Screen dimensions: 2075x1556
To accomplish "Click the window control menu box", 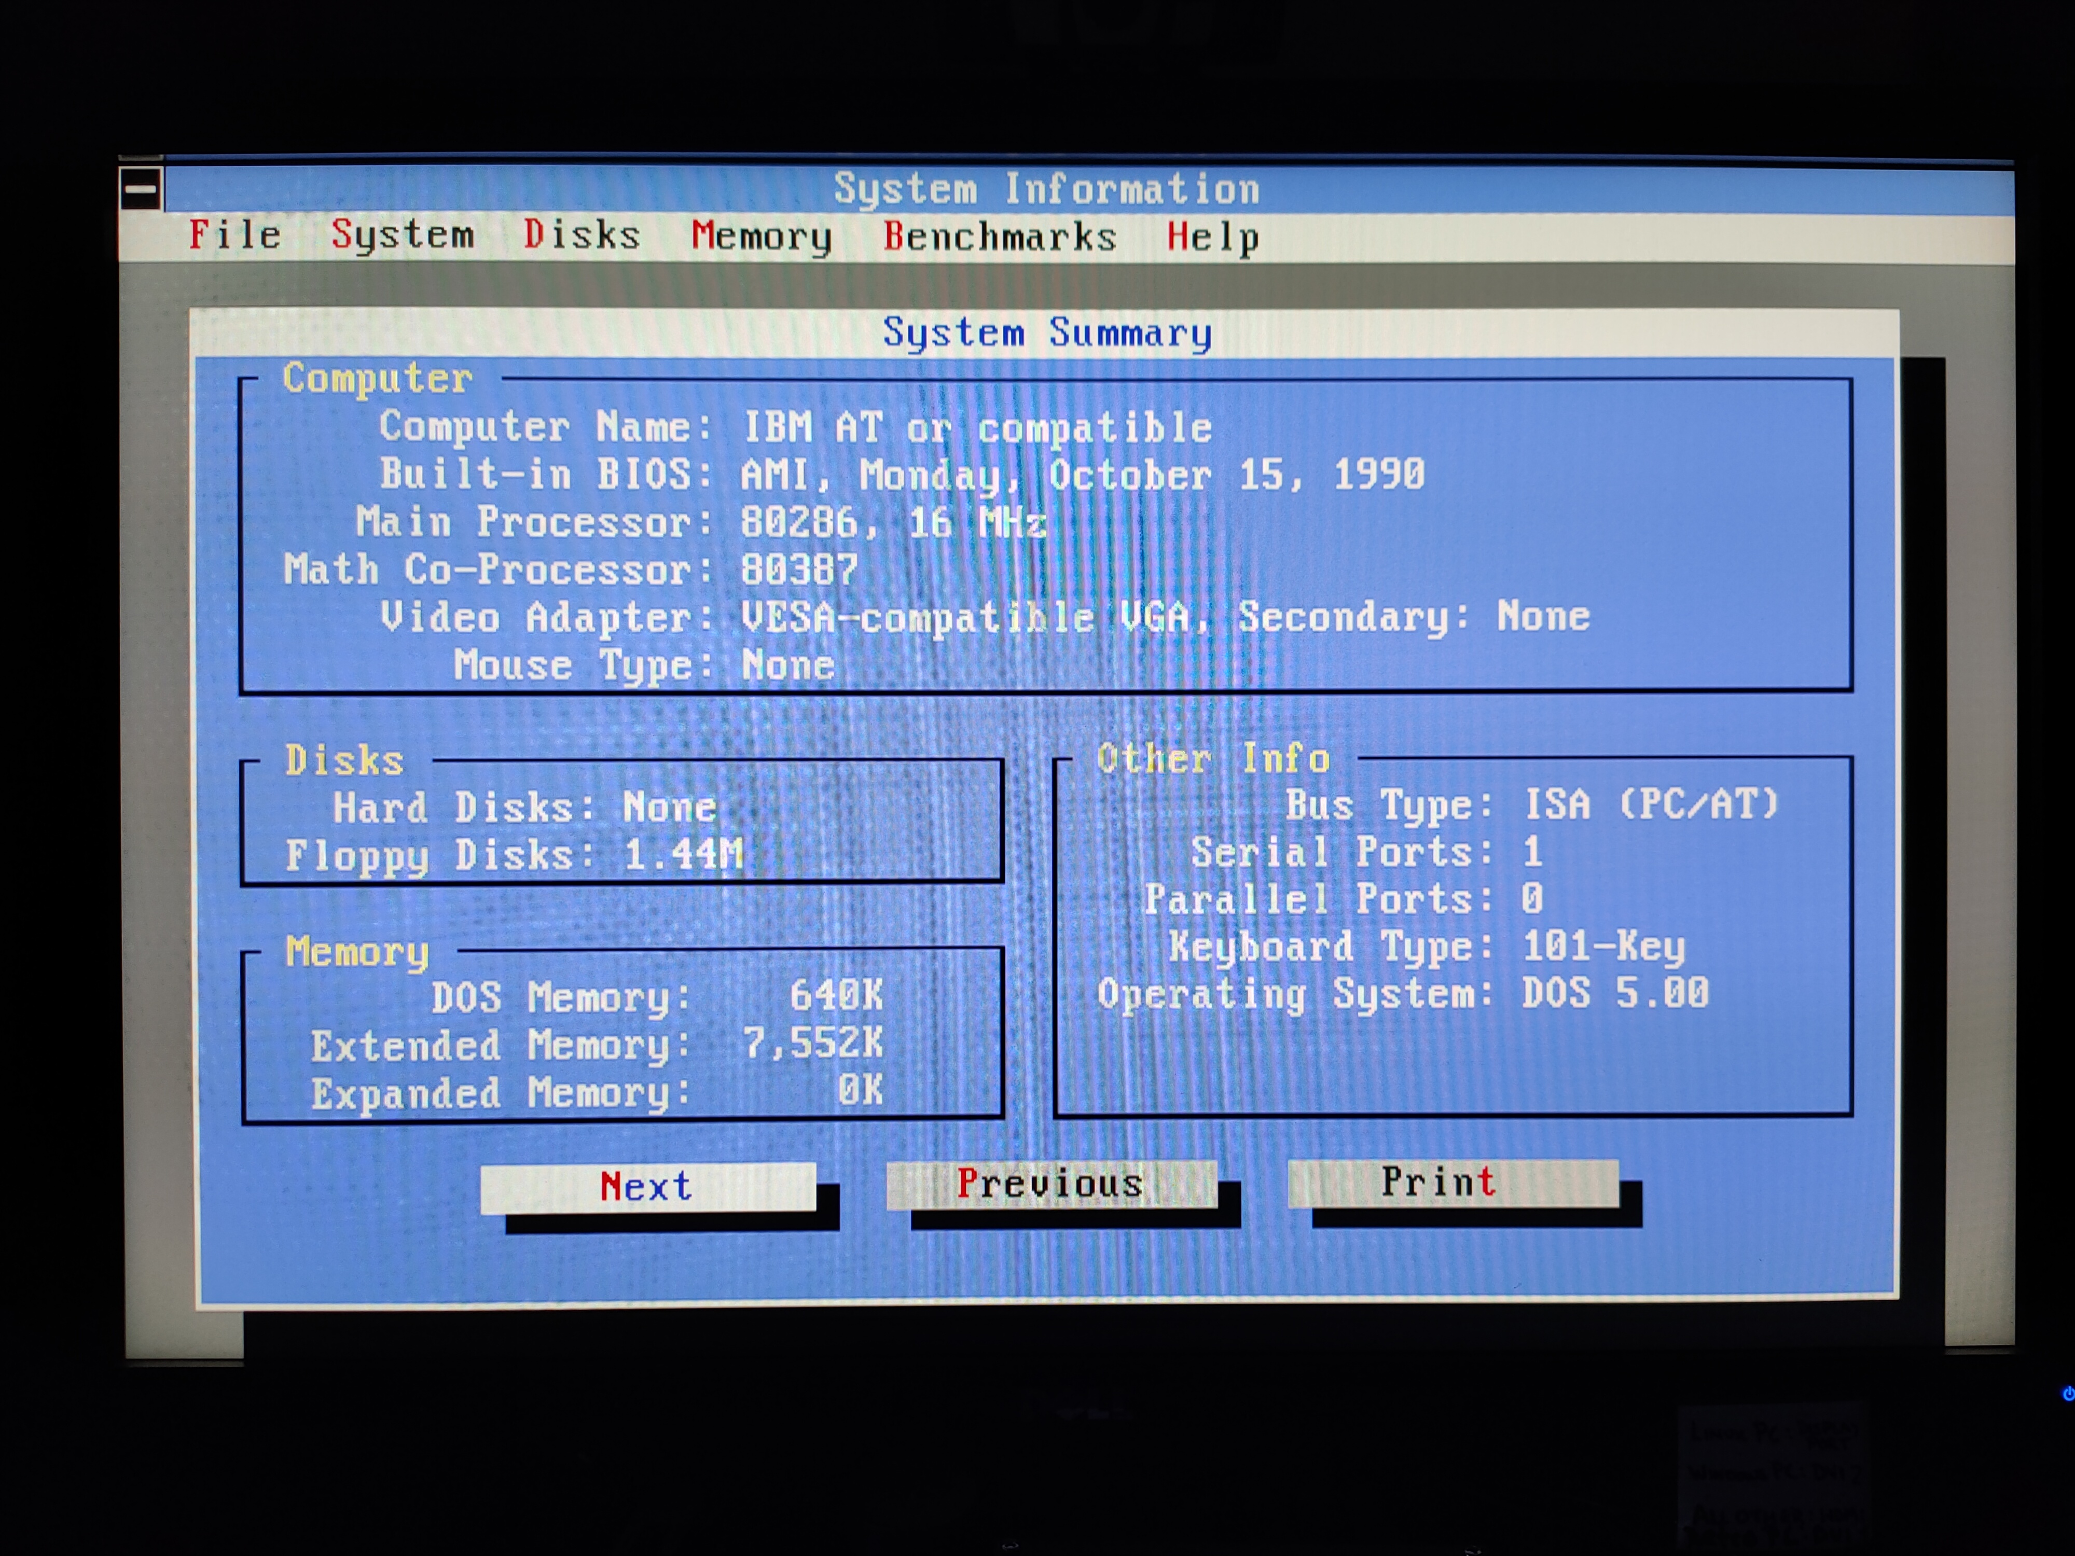I will pos(141,189).
